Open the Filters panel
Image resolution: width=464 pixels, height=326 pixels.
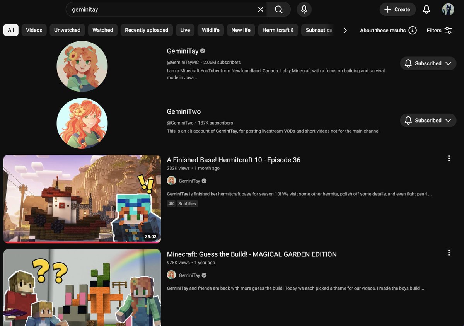[440, 30]
